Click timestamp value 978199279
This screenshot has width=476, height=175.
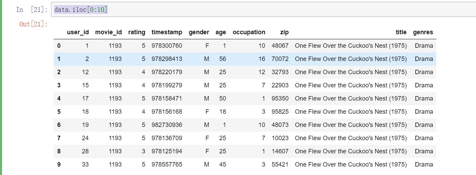click(x=167, y=85)
